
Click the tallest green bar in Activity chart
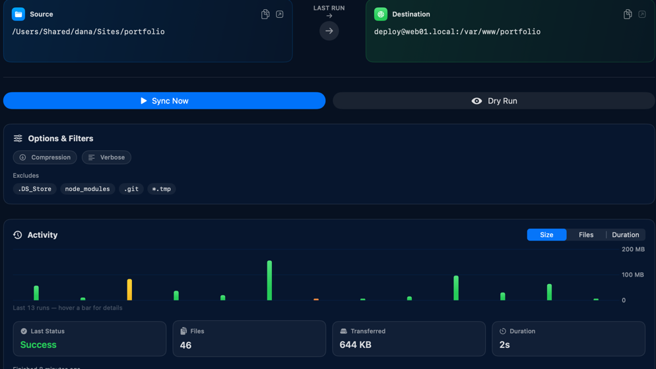coord(269,281)
